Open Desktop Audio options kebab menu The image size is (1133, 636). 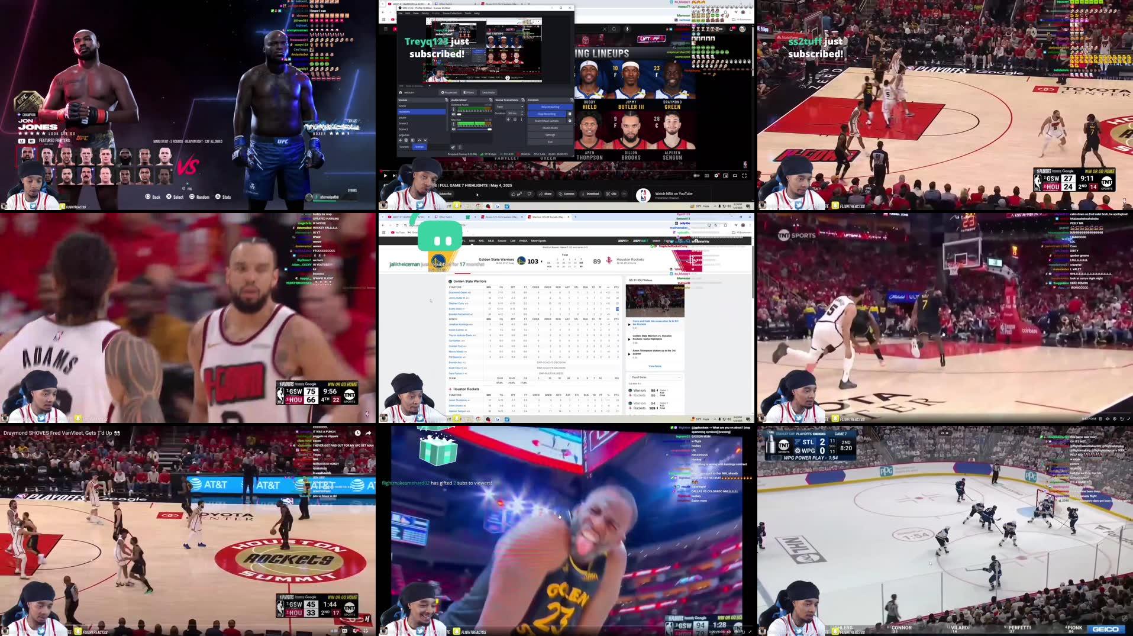pyautogui.click(x=454, y=109)
